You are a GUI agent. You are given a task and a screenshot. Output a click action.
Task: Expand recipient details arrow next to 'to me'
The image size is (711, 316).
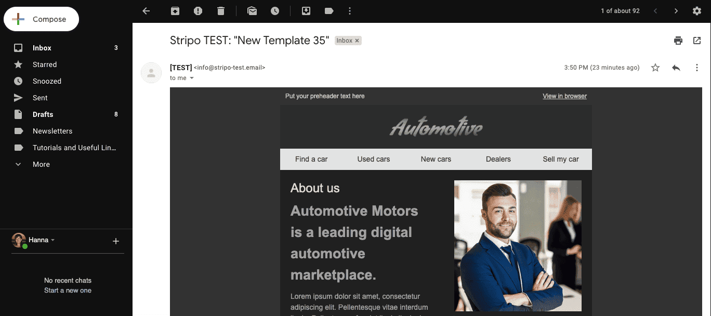pos(192,78)
